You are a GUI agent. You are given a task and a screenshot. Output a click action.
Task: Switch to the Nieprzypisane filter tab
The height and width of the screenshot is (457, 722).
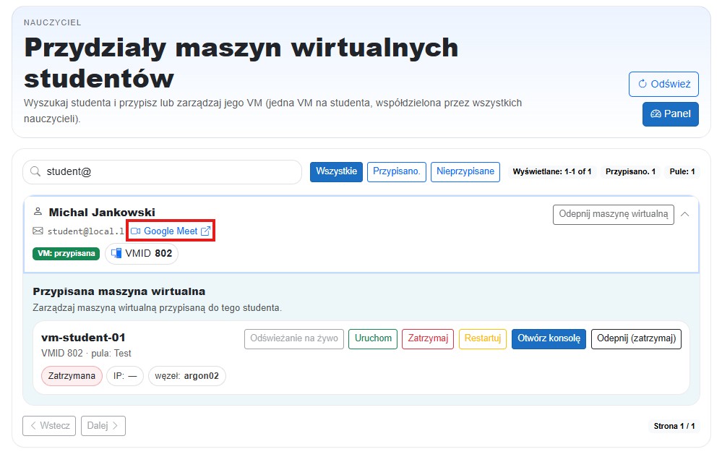465,172
